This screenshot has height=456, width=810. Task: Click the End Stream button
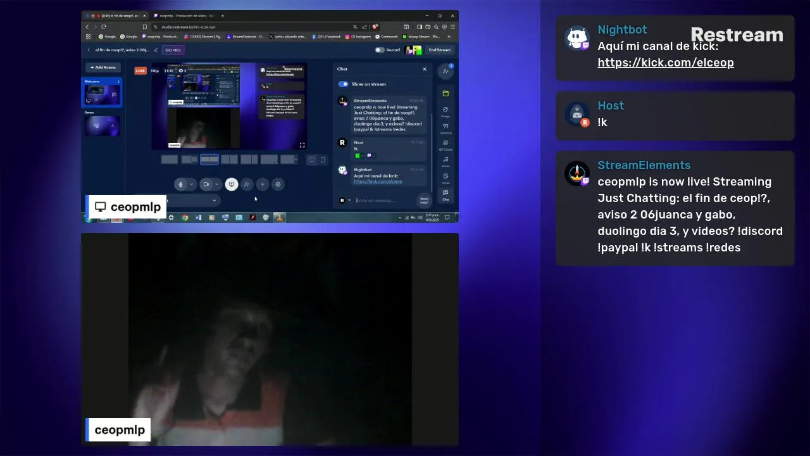440,49
